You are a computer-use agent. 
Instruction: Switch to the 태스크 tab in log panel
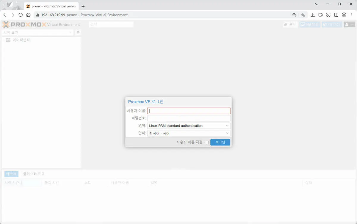point(11,174)
